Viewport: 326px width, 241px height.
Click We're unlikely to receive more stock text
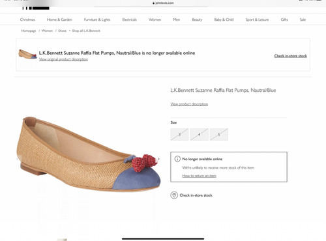[x=218, y=167]
